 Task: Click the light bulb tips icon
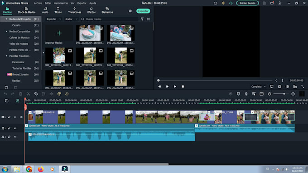223,3
